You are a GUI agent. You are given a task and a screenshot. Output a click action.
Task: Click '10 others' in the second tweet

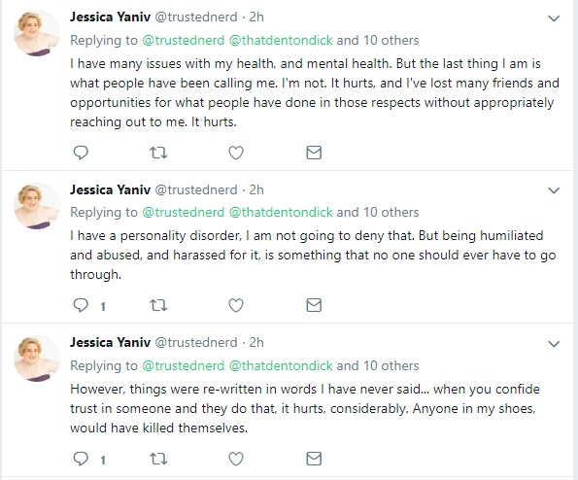(x=391, y=213)
